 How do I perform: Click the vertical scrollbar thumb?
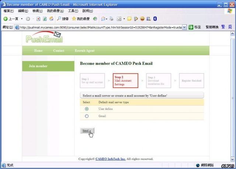click(x=233, y=98)
